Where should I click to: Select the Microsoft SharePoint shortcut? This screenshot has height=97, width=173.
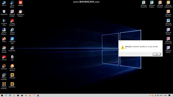tap(168, 13)
